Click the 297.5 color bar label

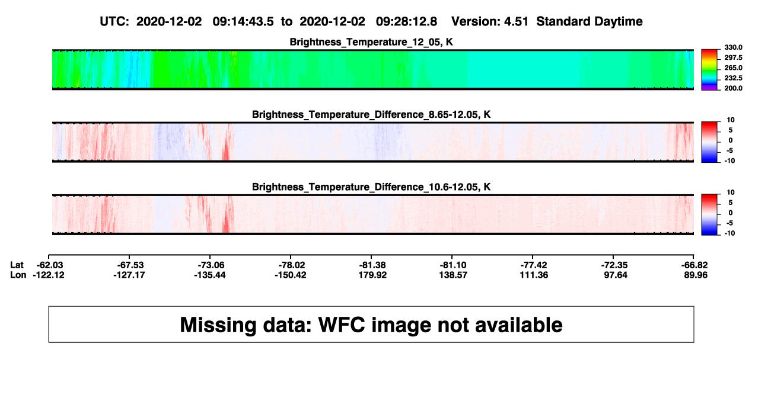click(x=734, y=57)
